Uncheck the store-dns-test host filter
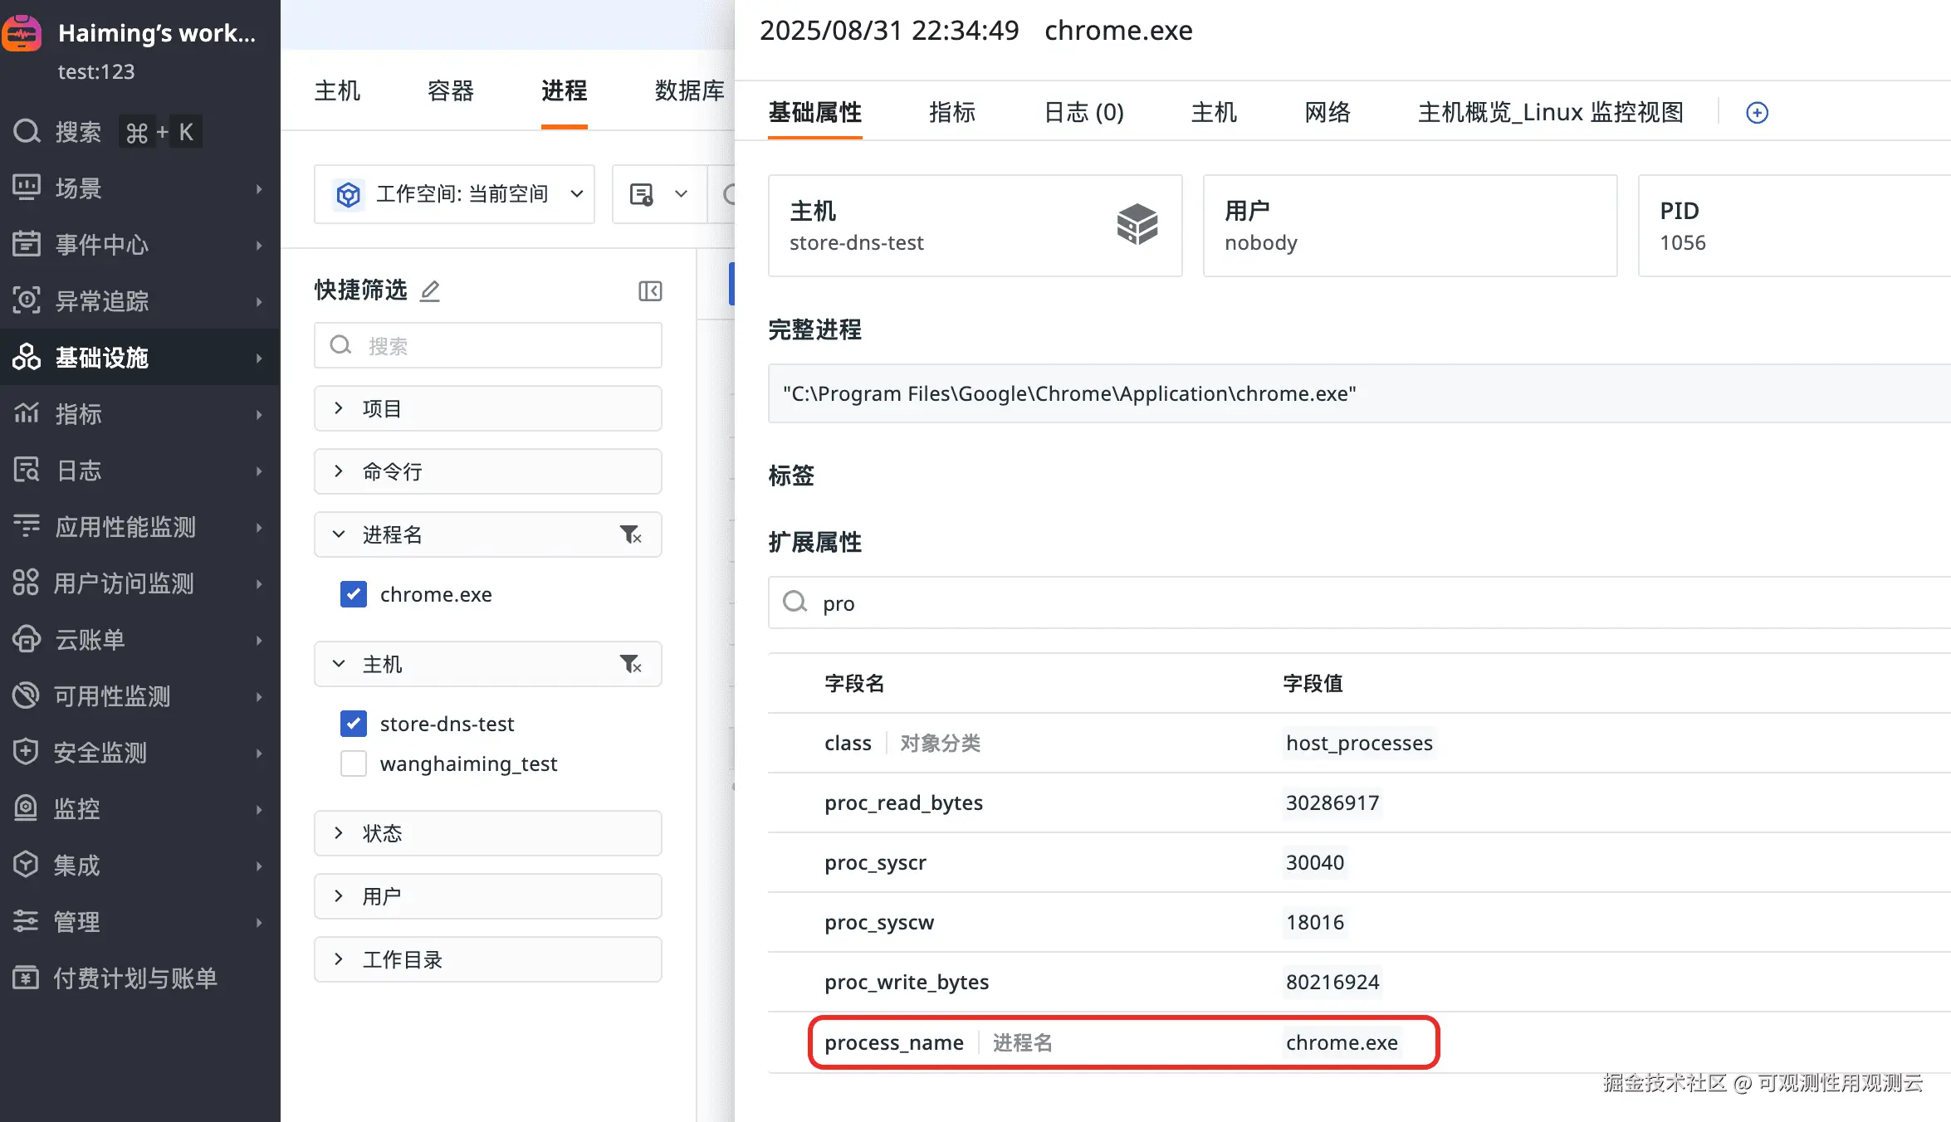The image size is (1951, 1122). tap(354, 724)
